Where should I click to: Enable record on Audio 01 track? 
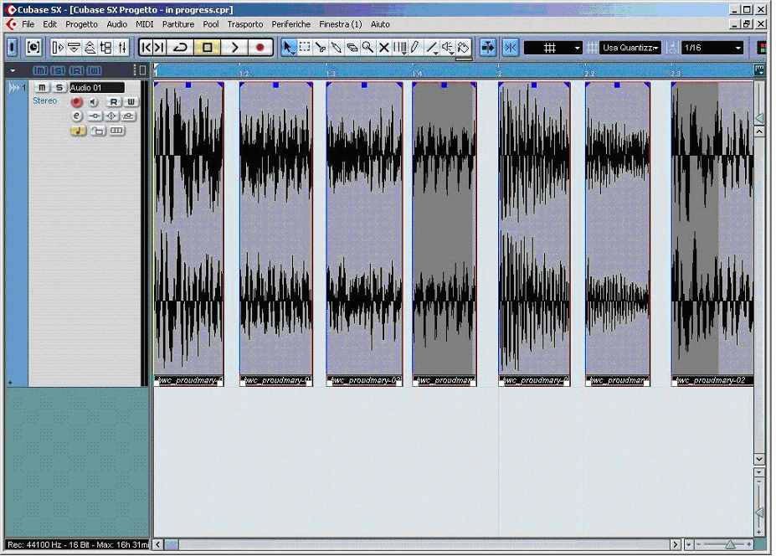[x=77, y=102]
